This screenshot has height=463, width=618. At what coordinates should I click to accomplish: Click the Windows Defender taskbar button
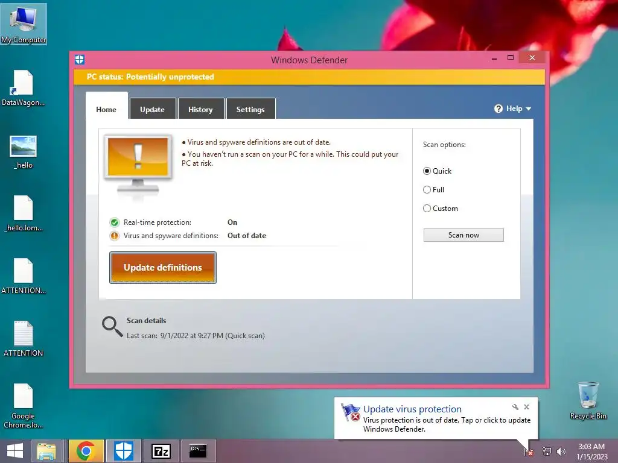click(x=123, y=451)
